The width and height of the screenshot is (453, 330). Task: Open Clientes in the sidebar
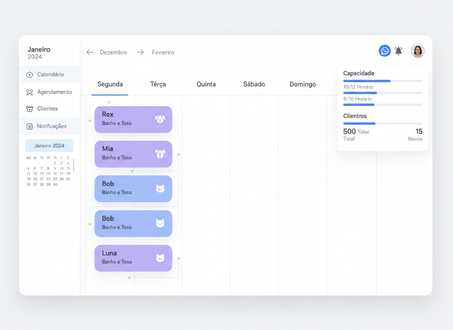[47, 109]
